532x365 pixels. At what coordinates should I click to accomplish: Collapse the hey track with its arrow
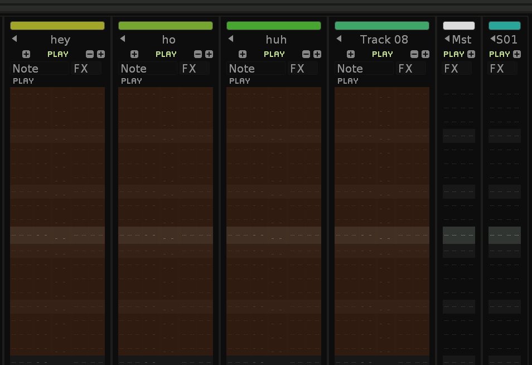[x=14, y=39]
